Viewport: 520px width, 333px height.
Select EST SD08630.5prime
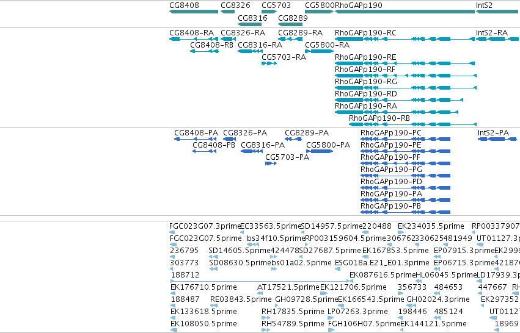[214, 269]
